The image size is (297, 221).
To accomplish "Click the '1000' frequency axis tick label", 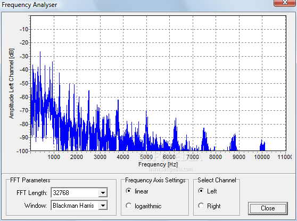I will click(x=54, y=157).
